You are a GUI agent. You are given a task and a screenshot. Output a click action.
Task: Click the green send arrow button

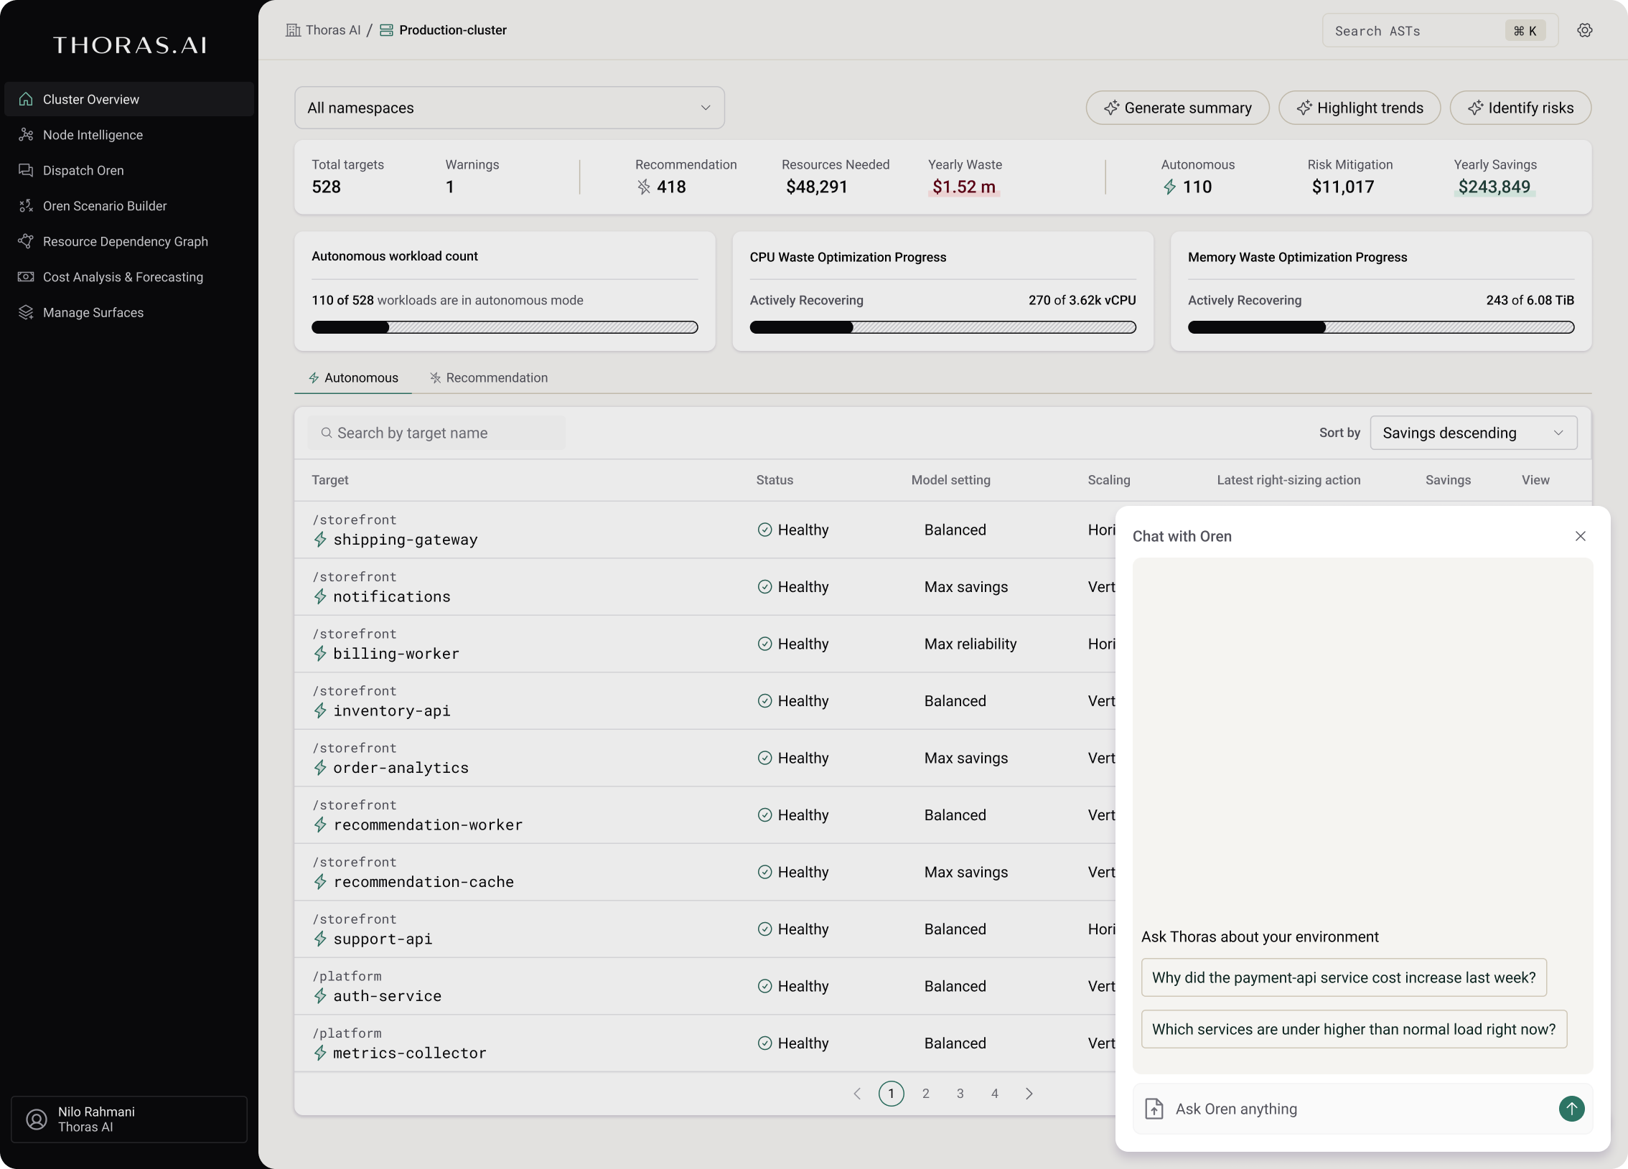[1572, 1109]
